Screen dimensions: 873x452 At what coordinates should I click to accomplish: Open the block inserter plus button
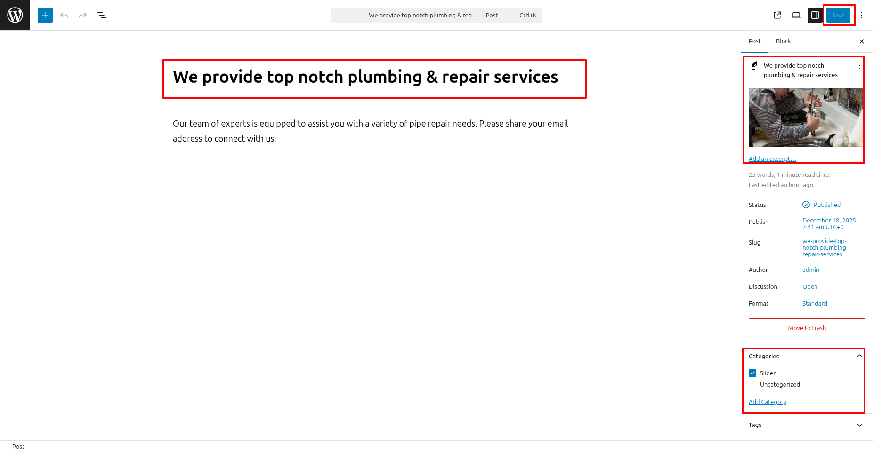click(x=45, y=15)
